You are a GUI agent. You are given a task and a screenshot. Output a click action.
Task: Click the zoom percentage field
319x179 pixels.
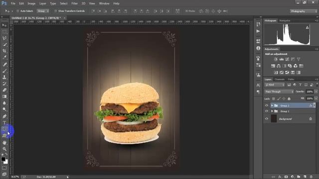[15, 177]
